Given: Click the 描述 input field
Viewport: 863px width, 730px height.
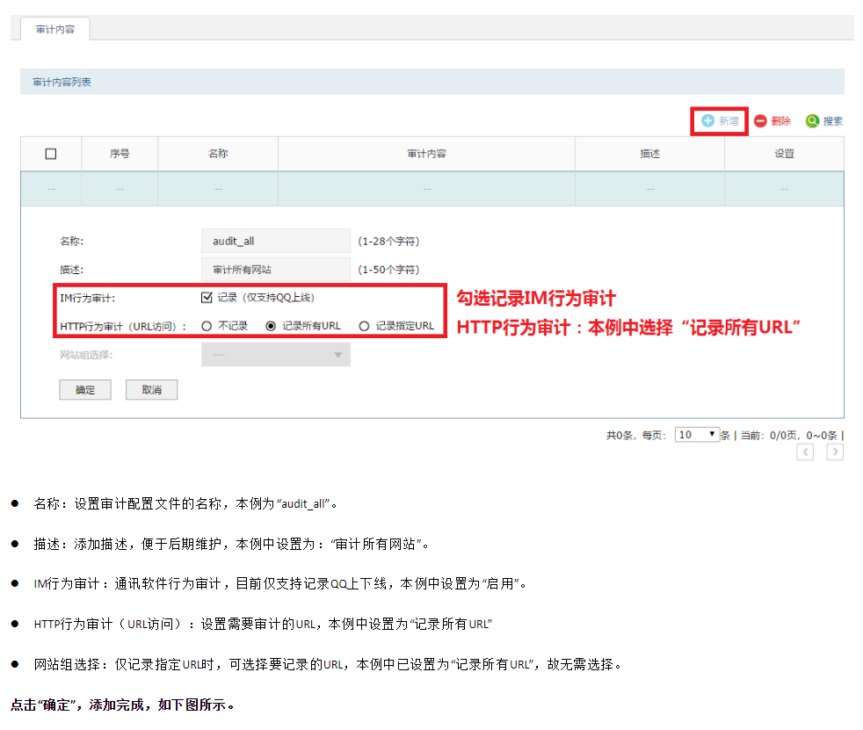Looking at the screenshot, I should click(276, 269).
